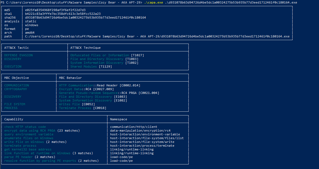The image size is (319, 169).
Task: Click the '.\capa.exe' command text
Action: (x=154, y=2)
